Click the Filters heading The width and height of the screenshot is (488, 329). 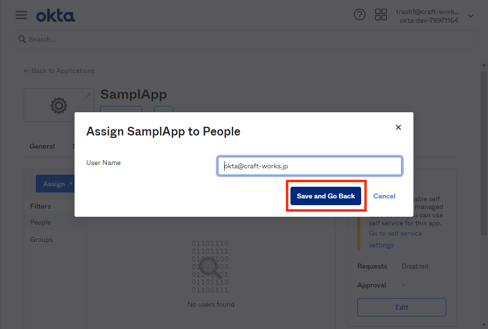click(x=41, y=206)
